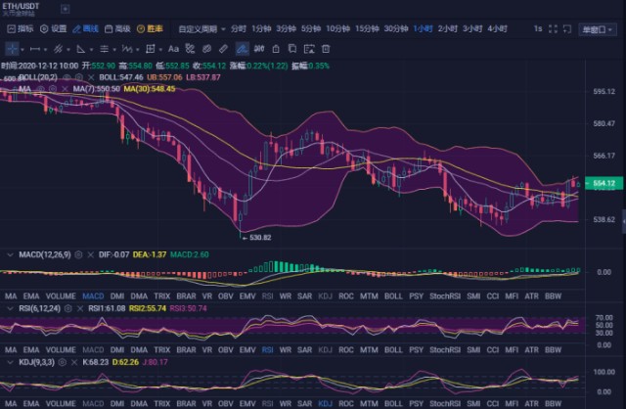The height and width of the screenshot is (409, 626).
Task: Collapse the KDJ(9,3,3) panel chevron
Action: 10,362
